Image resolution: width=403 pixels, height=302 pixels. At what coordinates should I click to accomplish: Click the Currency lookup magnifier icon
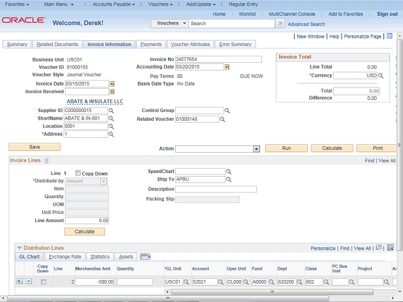(380, 75)
